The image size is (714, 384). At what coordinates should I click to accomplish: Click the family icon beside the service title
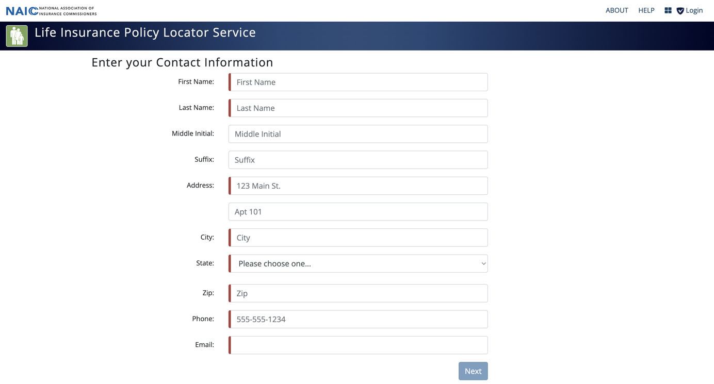17,36
